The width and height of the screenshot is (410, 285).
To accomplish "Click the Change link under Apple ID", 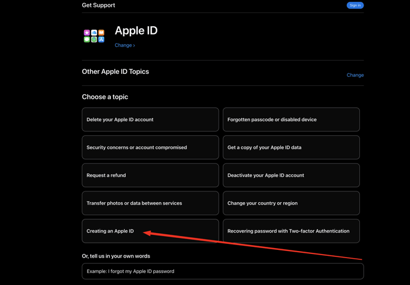I will pyautogui.click(x=125, y=45).
